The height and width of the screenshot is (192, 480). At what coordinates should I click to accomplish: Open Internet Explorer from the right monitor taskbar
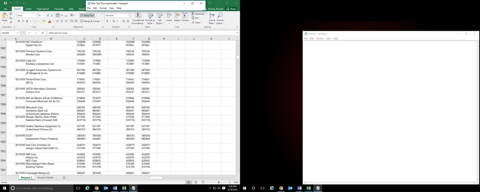[272, 188]
